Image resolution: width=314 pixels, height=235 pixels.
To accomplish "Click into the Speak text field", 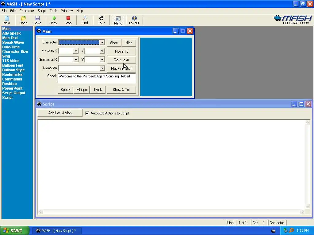I will (x=97, y=78).
